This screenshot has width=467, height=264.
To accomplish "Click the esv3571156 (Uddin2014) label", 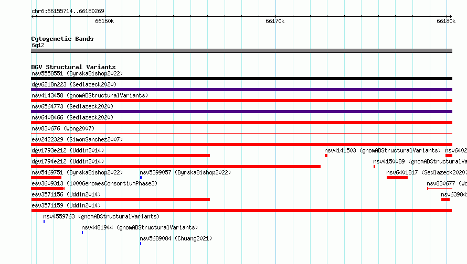I will pos(66,194).
